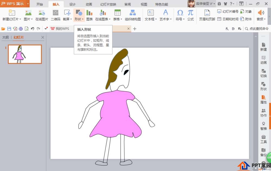Viewport: 271px width, 171px height.
Task: Open the 组织结构图 org chart tool
Action: [133, 15]
